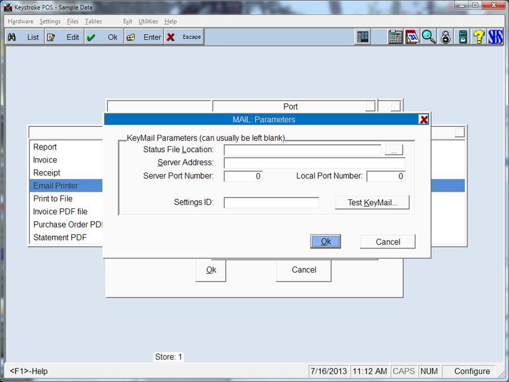
Task: Open the dark panel layout toolbar icon
Action: click(363, 37)
